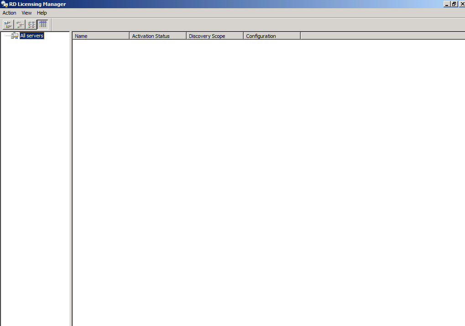
Task: Open the Help menu
Action: pyautogui.click(x=42, y=13)
